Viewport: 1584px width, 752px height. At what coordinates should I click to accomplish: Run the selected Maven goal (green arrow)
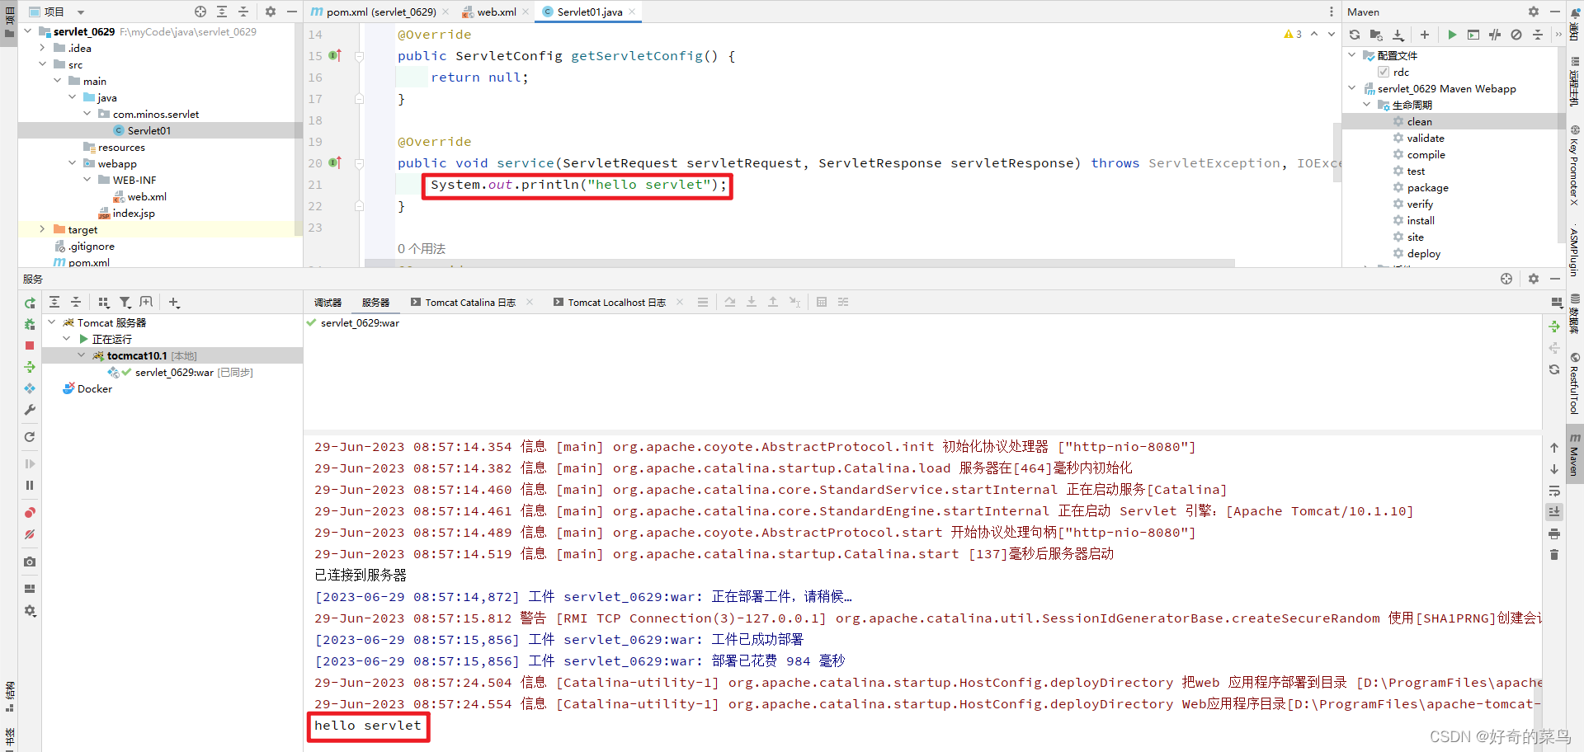(1452, 35)
